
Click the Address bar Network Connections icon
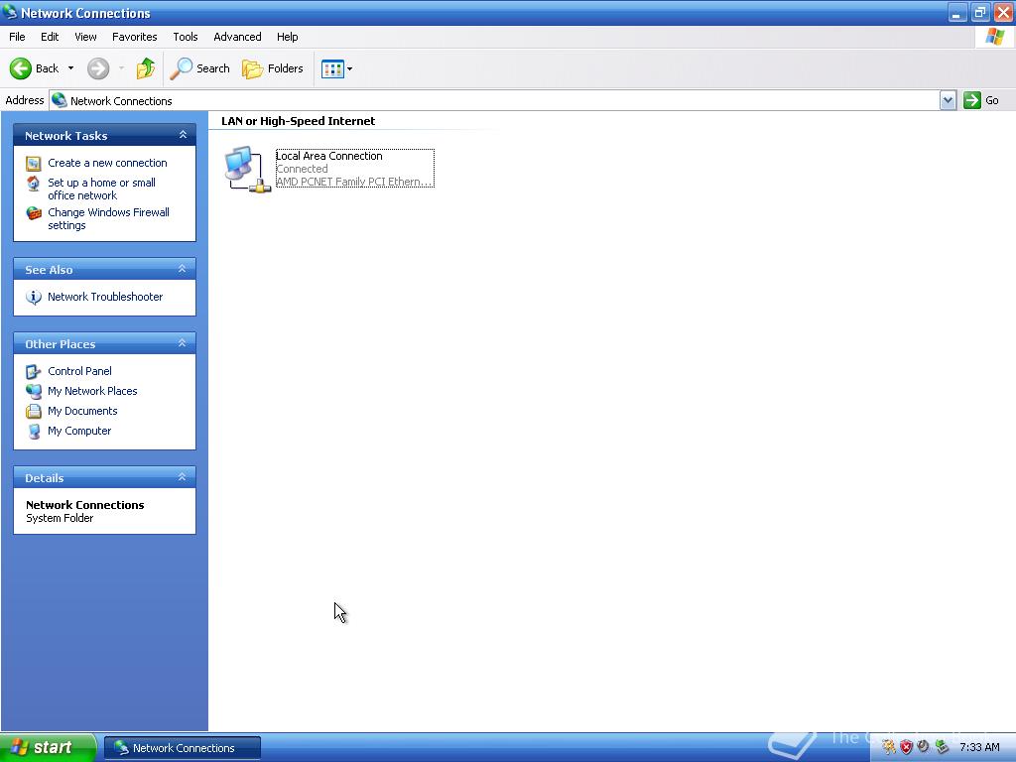[x=60, y=100]
